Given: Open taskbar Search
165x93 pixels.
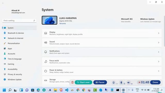Looking at the screenshot, I should click(x=10, y=90).
